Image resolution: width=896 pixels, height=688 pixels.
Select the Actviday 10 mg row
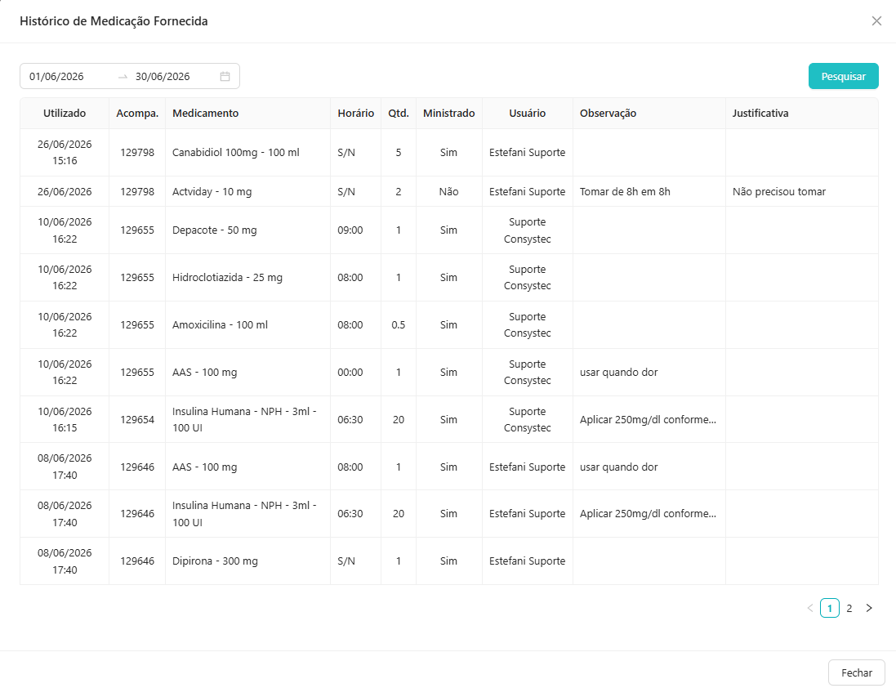coord(448,191)
